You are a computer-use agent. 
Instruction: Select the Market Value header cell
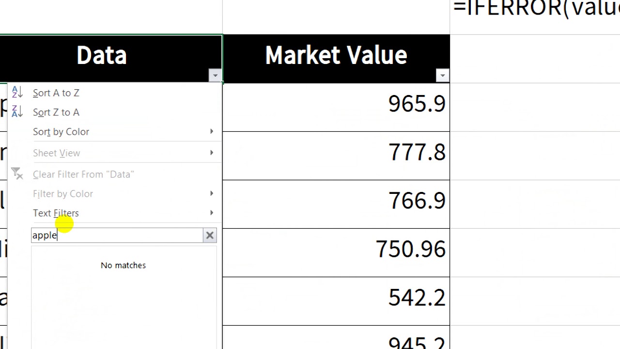tap(336, 58)
